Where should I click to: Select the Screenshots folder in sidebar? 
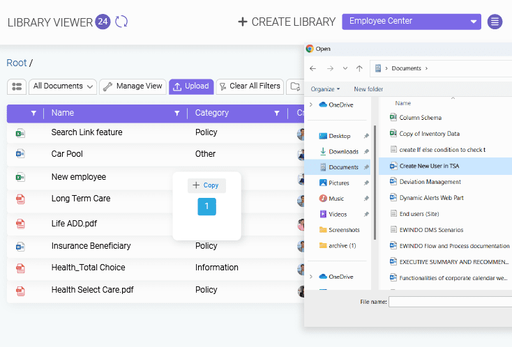point(339,230)
